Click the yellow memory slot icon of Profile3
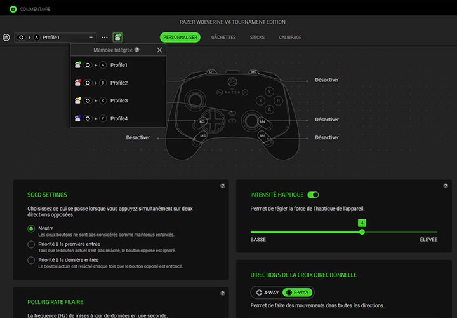The image size is (457, 318). (x=78, y=100)
